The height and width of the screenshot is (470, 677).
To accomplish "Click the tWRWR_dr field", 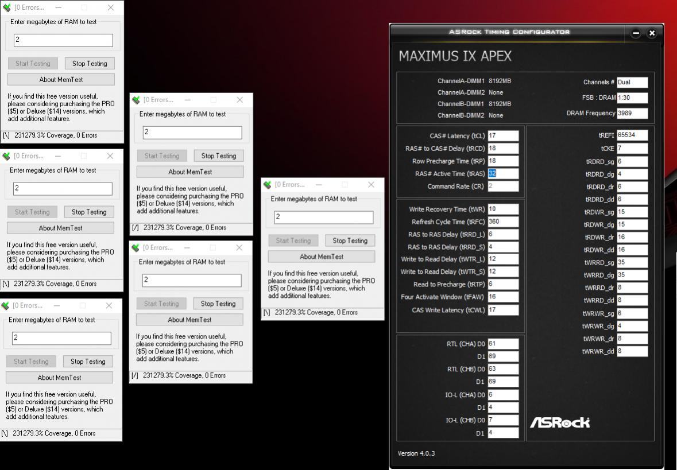I will 632,339.
